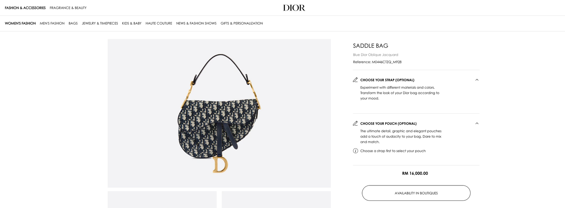565x208 pixels.
Task: Open Jewelry & Timepieces menu
Action: (x=100, y=23)
